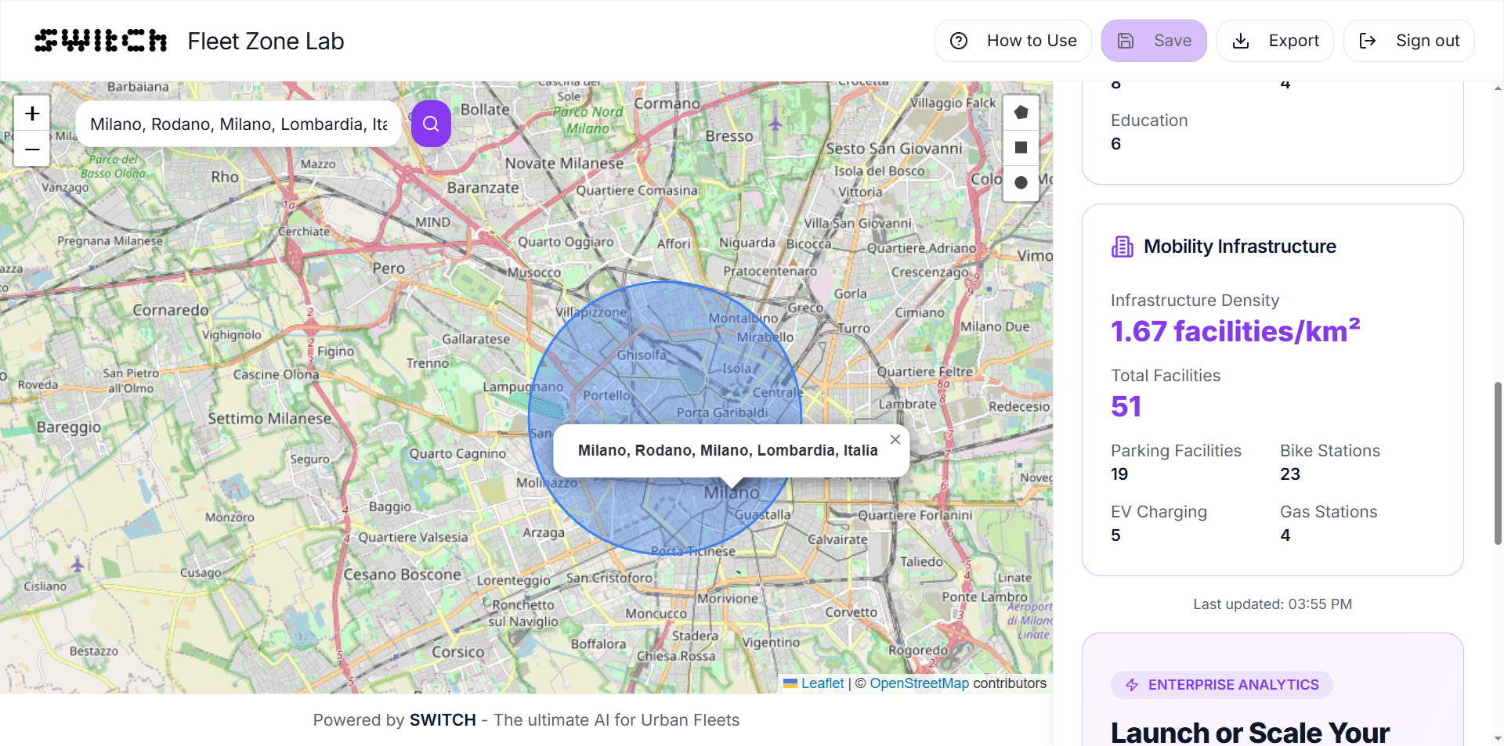Image resolution: width=1504 pixels, height=746 pixels.
Task: Click the Cornaredo map label
Action: point(171,310)
